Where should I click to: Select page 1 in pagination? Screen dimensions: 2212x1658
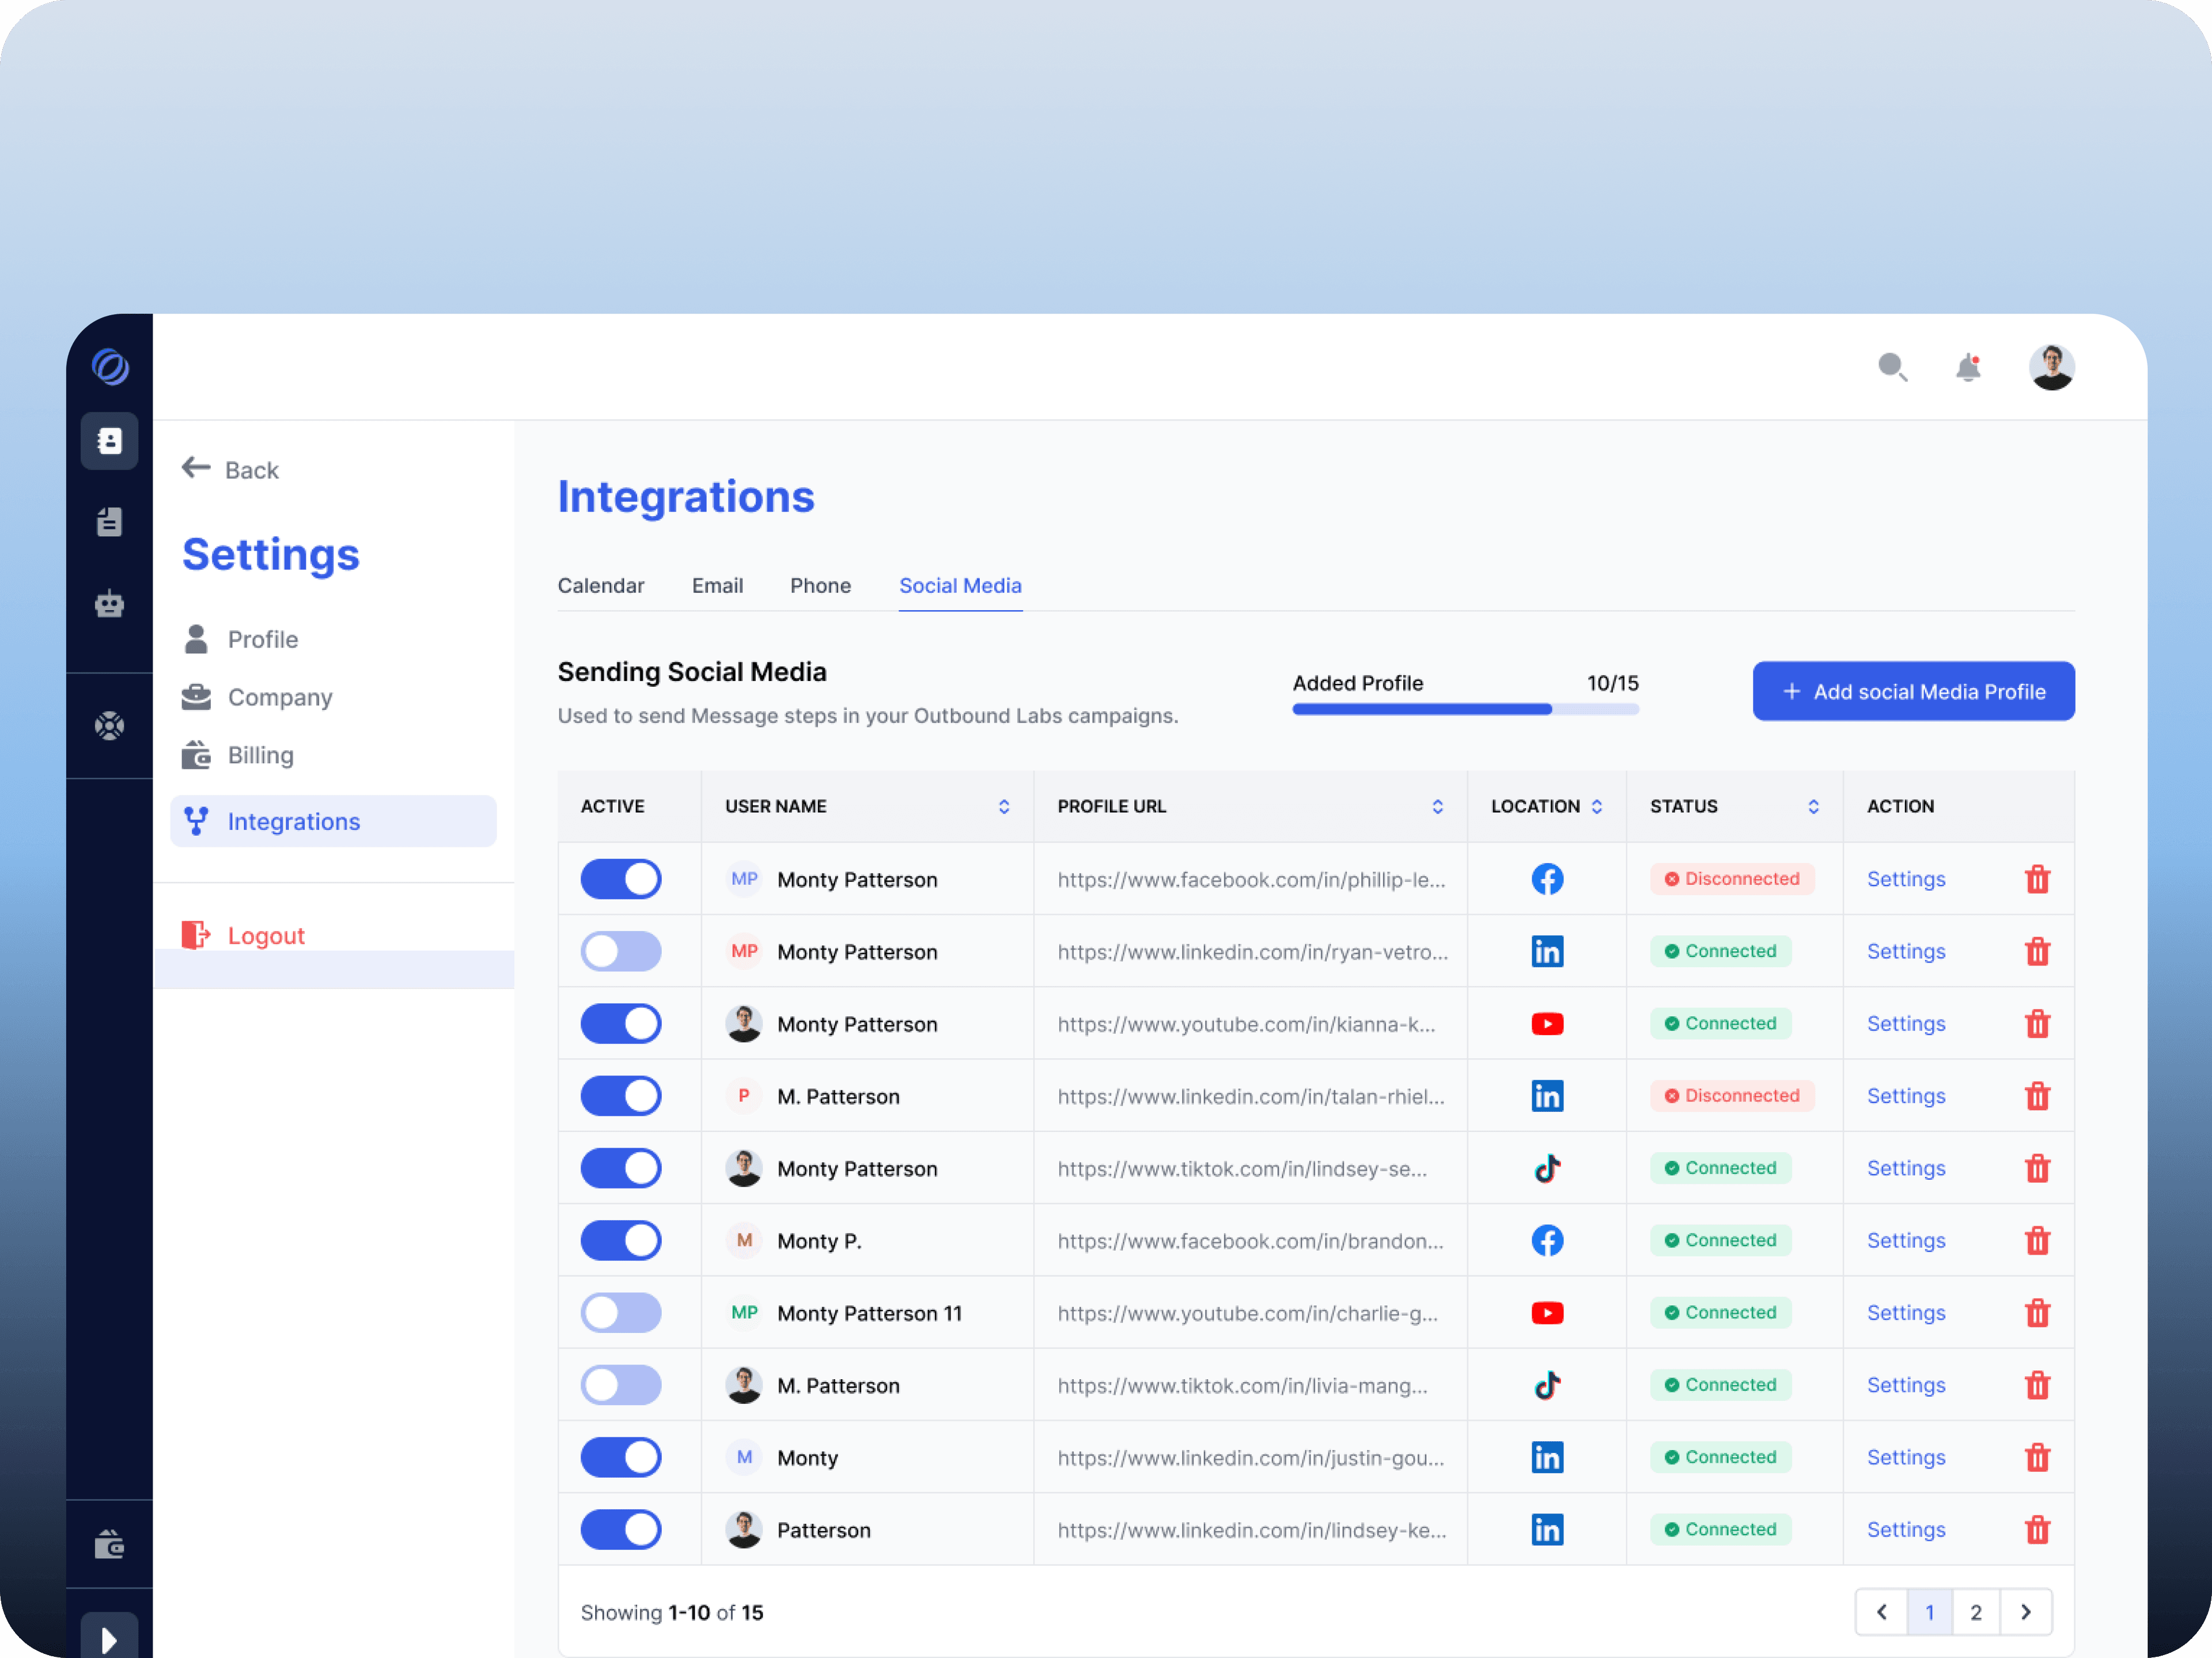pyautogui.click(x=1929, y=1612)
